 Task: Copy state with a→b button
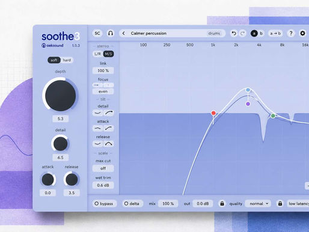(x=275, y=33)
